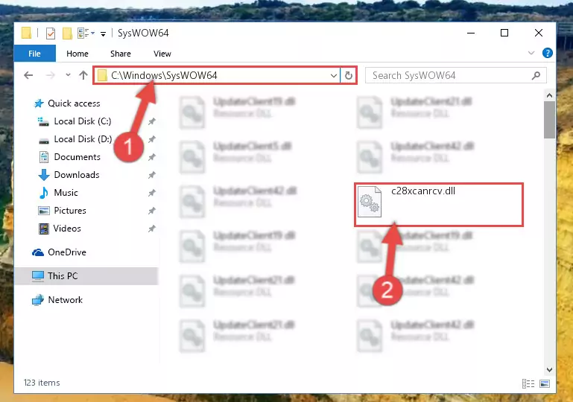573x402 pixels.
Task: Click pin icon beside Downloads
Action: coord(152,175)
